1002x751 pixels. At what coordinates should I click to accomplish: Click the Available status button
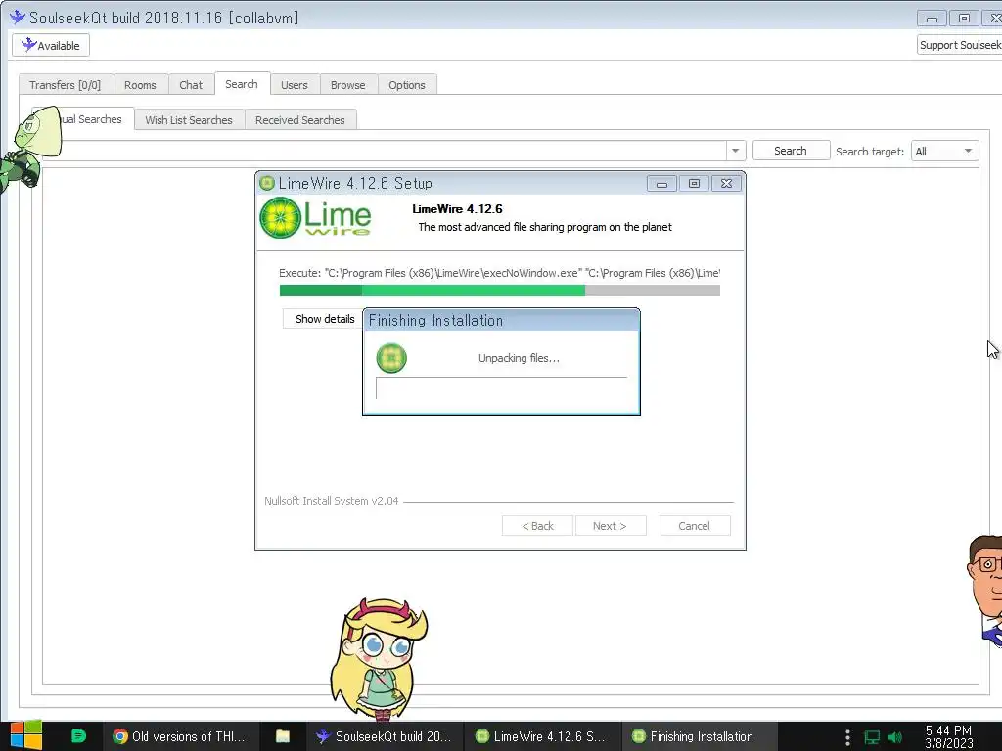click(51, 45)
